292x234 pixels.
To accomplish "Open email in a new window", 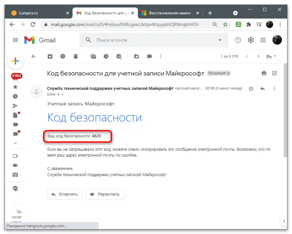I will (274, 73).
